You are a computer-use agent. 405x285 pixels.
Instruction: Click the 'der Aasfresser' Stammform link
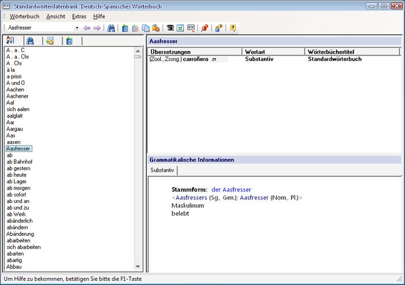(x=231, y=190)
